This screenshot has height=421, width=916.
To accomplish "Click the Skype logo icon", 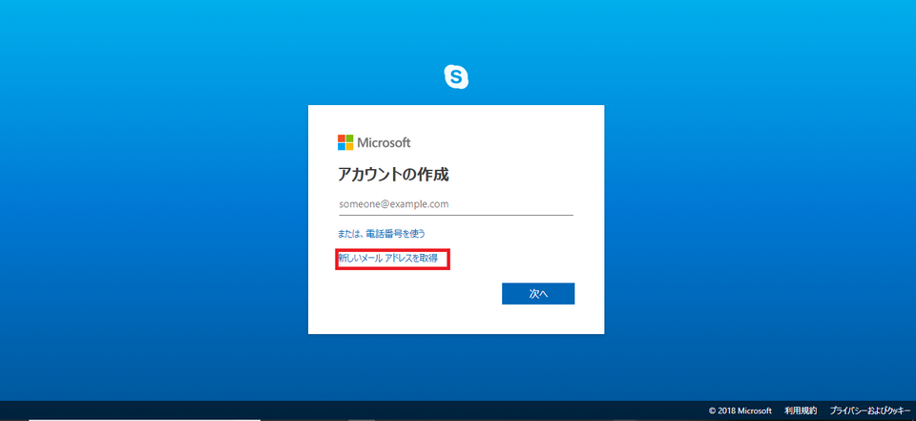I will [x=456, y=76].
